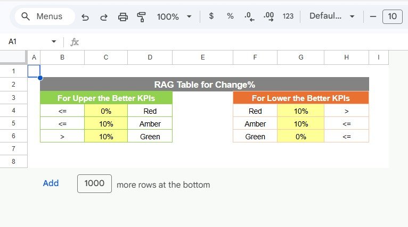
Task: Decrease decimal places icon
Action: pos(249,16)
